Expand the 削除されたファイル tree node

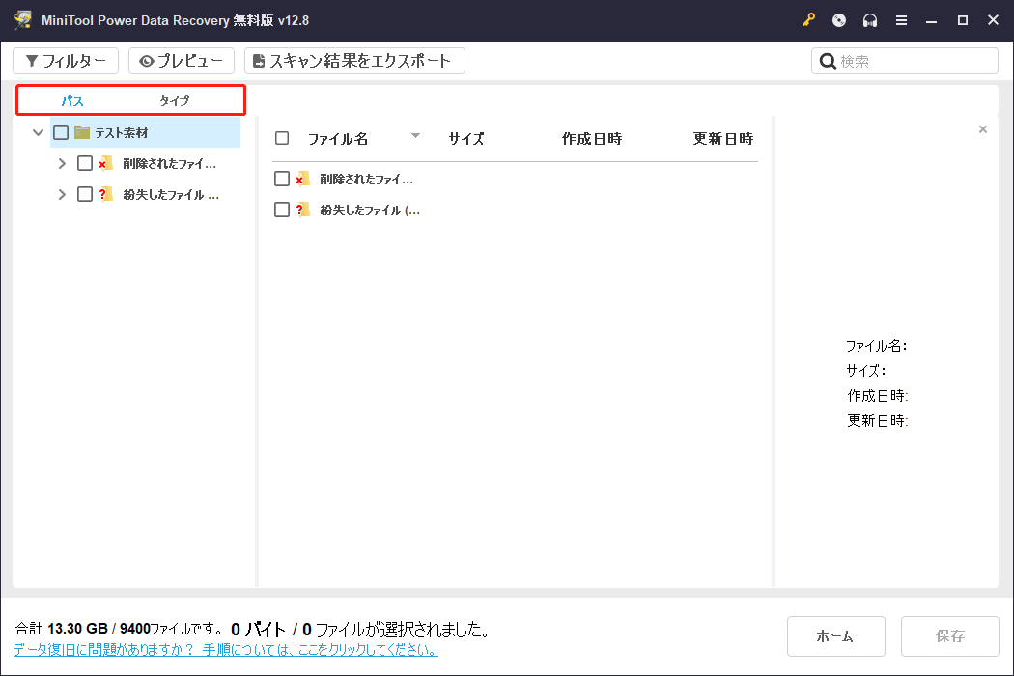pyautogui.click(x=63, y=162)
